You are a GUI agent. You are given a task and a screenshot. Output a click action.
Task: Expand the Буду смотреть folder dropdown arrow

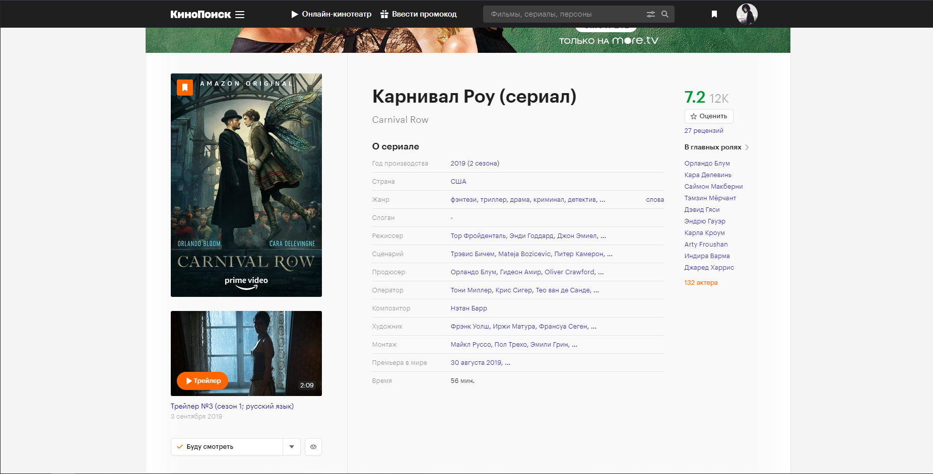coord(292,447)
